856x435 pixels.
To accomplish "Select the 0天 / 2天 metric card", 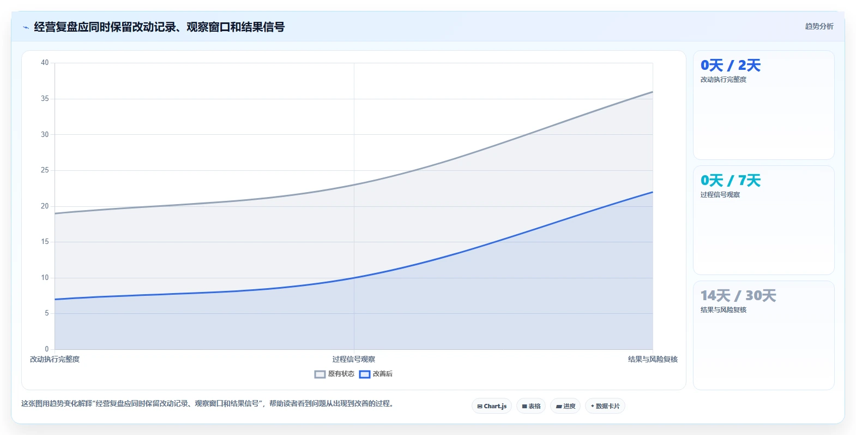I will pyautogui.click(x=763, y=105).
